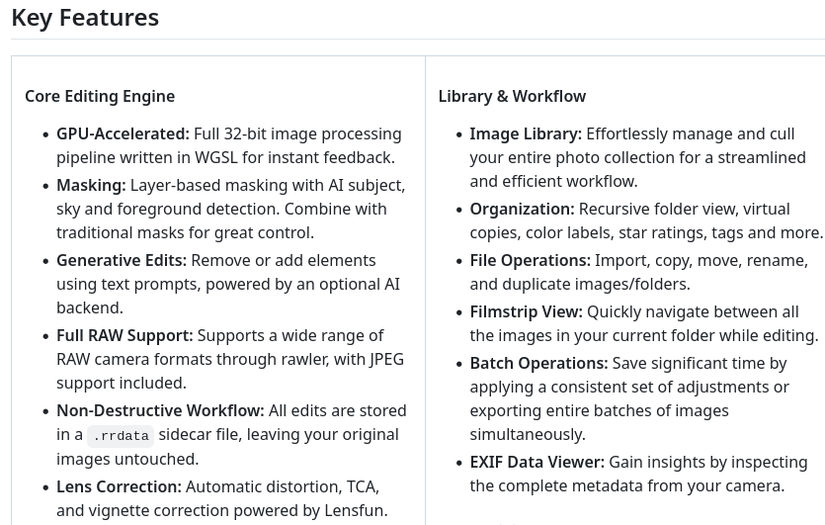This screenshot has width=825, height=525.
Task: Click the .rrdata inline code snippet
Action: click(122, 436)
